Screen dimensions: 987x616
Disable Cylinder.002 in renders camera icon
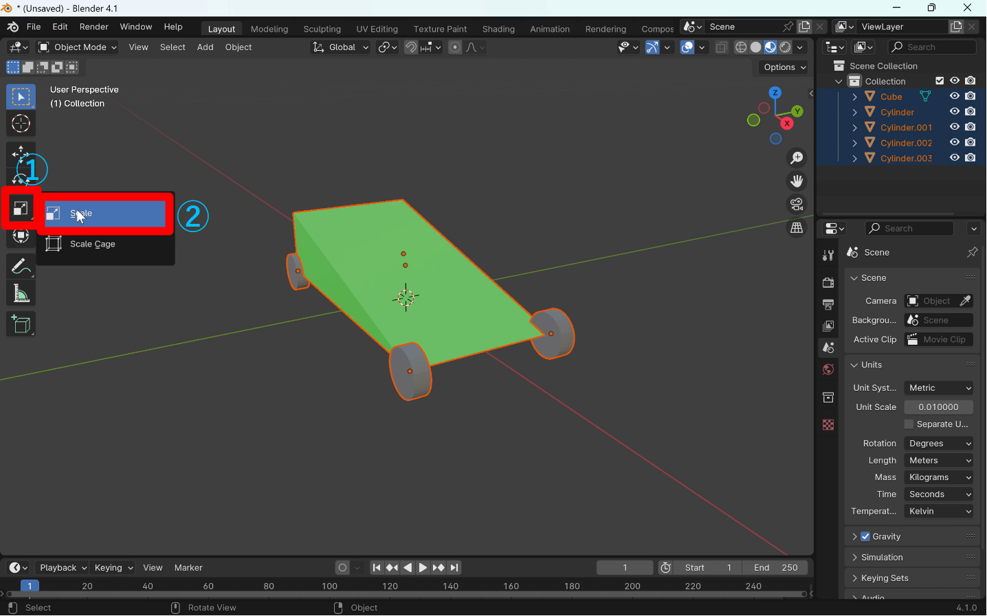(x=971, y=143)
